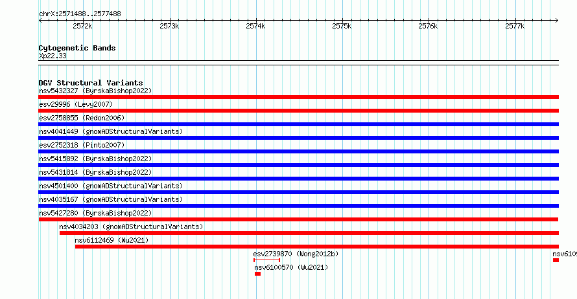Click the red bar of nsv4034203
This screenshot has height=299, width=577.
tap(309, 233)
